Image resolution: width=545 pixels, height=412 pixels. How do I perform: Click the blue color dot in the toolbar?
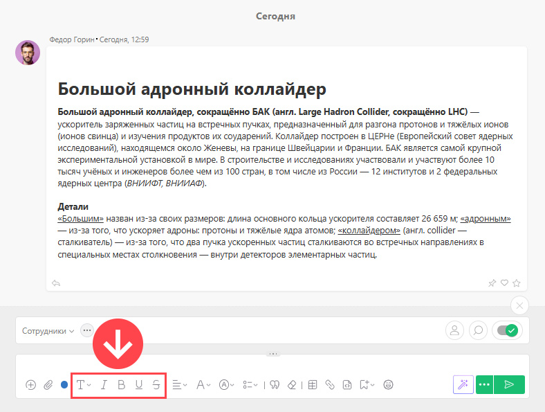[x=64, y=385]
